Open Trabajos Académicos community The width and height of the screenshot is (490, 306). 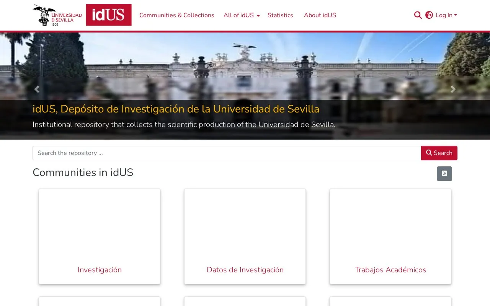click(x=390, y=270)
